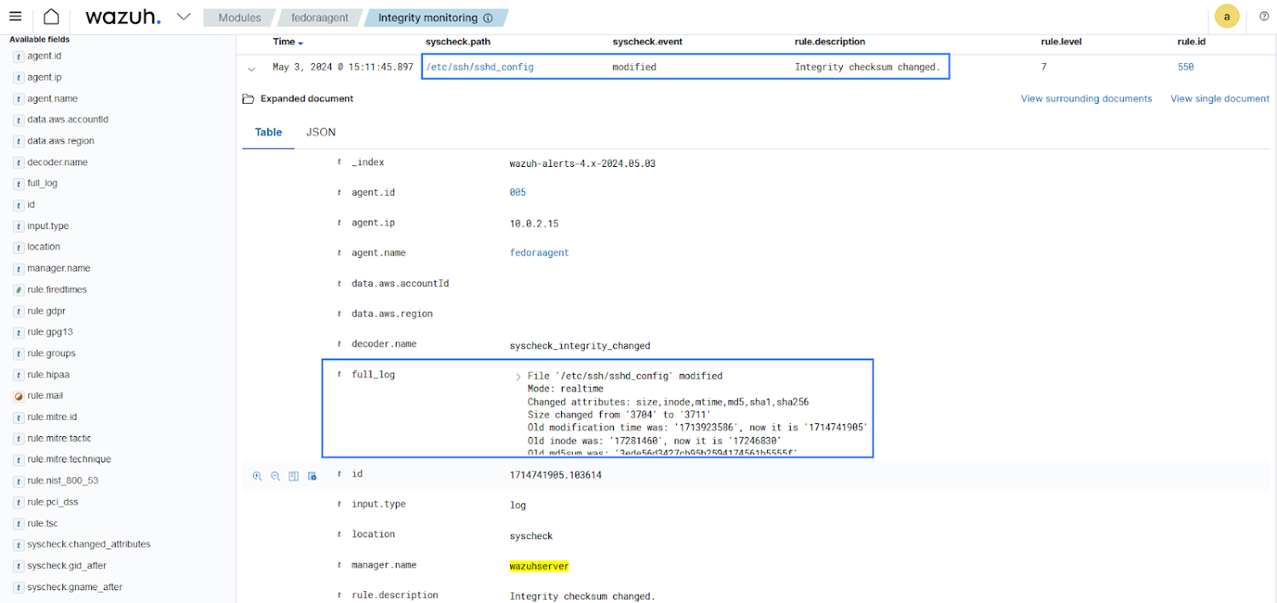This screenshot has height=603, width=1277.
Task: Click the Modules breadcrumb
Action: (x=239, y=18)
